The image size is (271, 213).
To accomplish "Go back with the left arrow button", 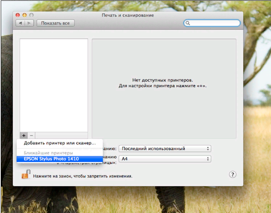I will click(20, 23).
